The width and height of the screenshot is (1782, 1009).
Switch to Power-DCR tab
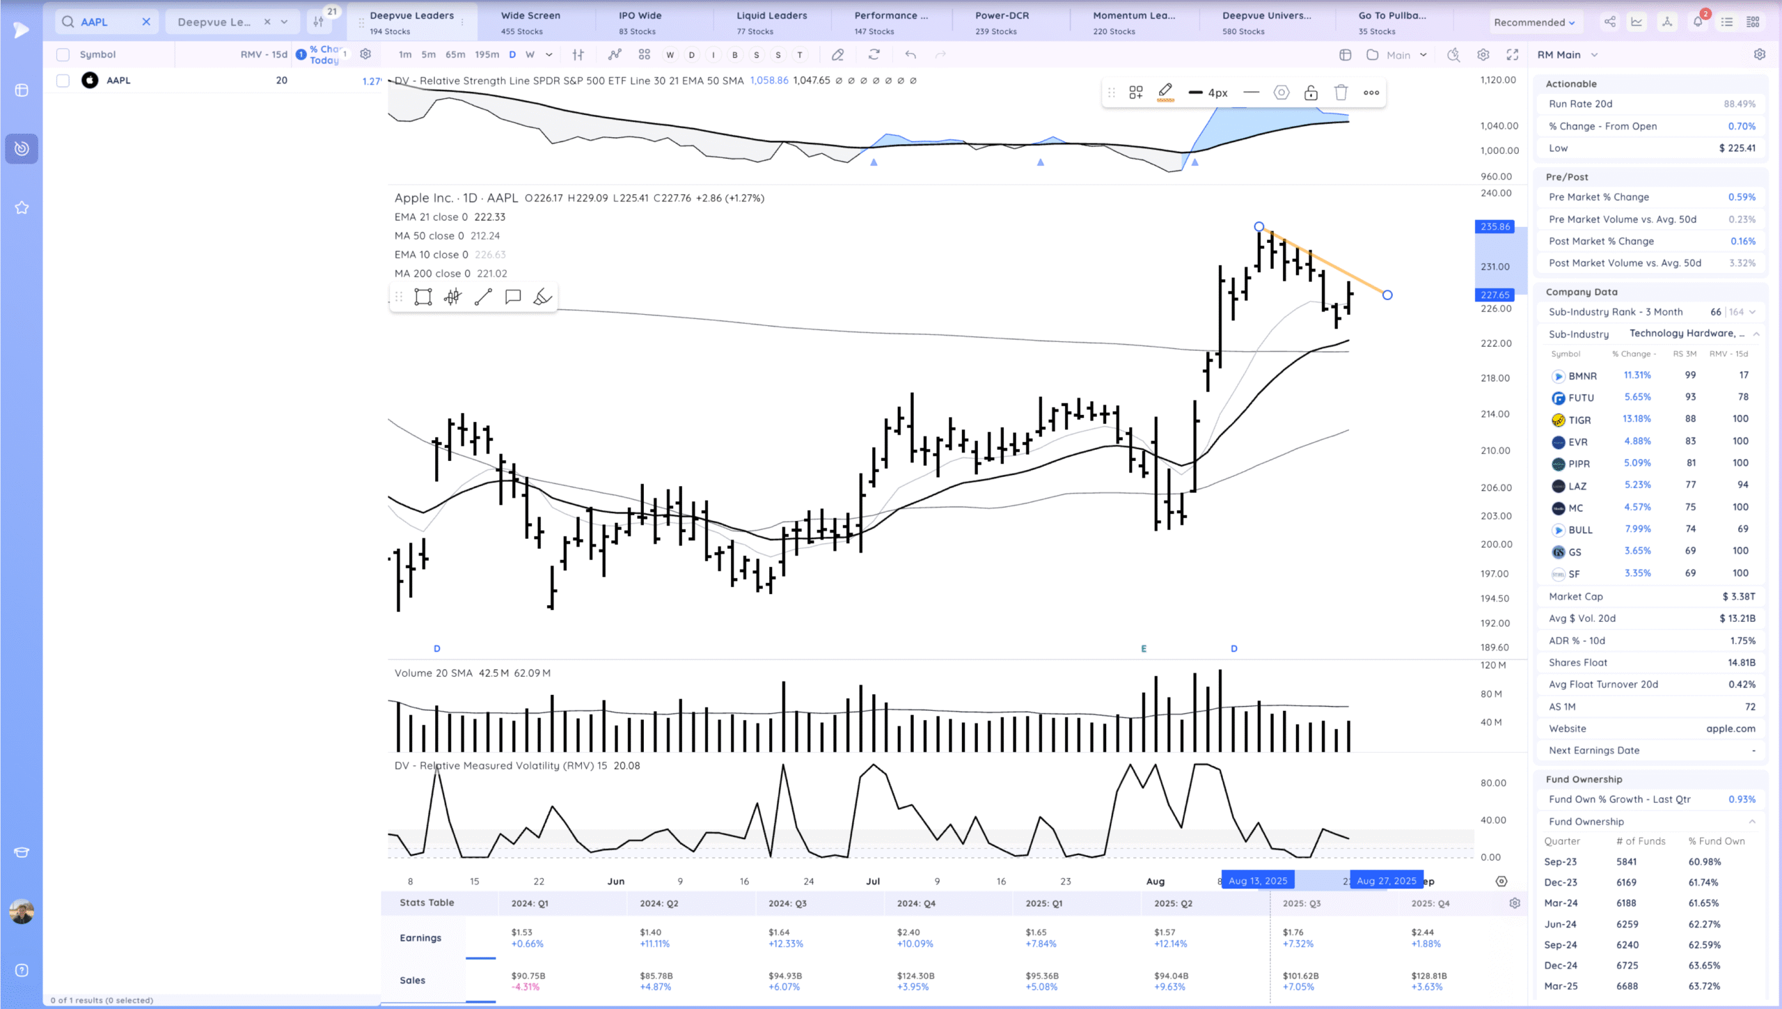click(1001, 22)
